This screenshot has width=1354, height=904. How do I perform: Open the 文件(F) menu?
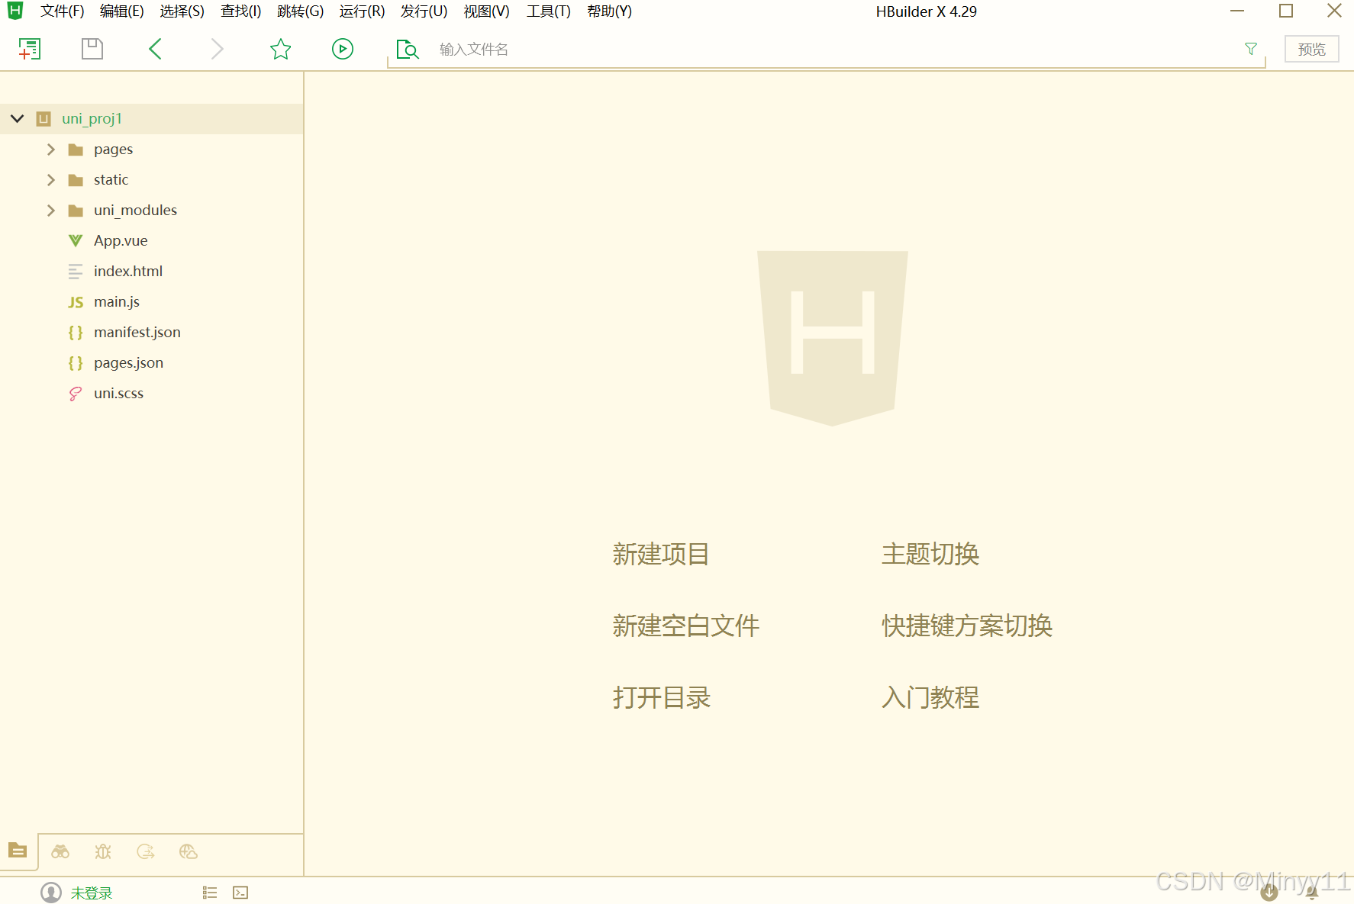[63, 11]
